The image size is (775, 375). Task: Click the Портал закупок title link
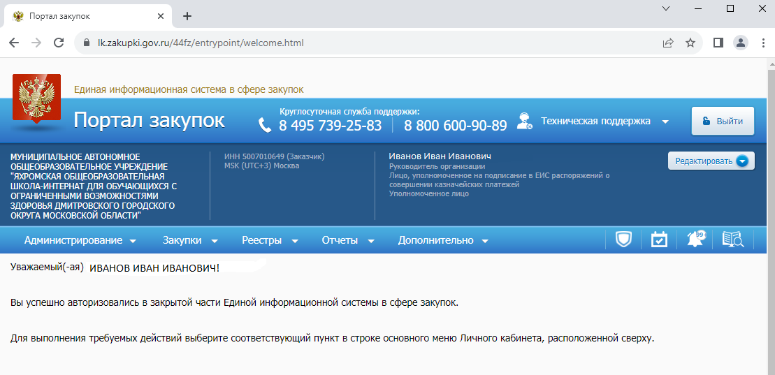click(149, 120)
